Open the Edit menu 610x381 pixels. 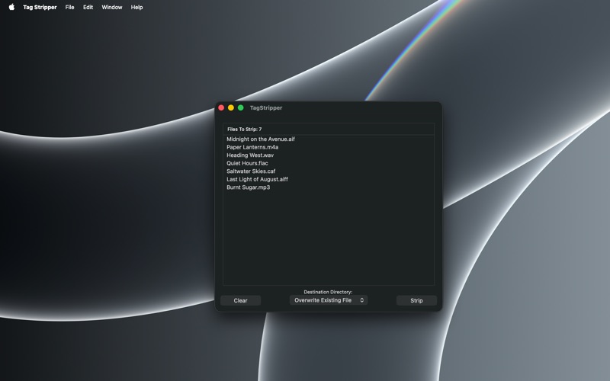[88, 7]
